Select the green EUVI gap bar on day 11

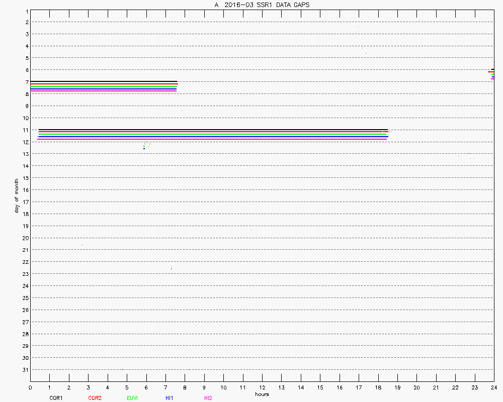213,135
